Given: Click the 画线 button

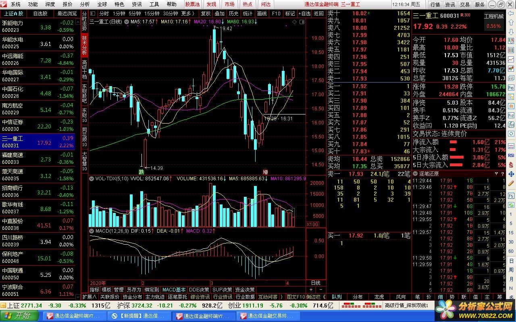Looking at the screenshot, I should [262, 14].
